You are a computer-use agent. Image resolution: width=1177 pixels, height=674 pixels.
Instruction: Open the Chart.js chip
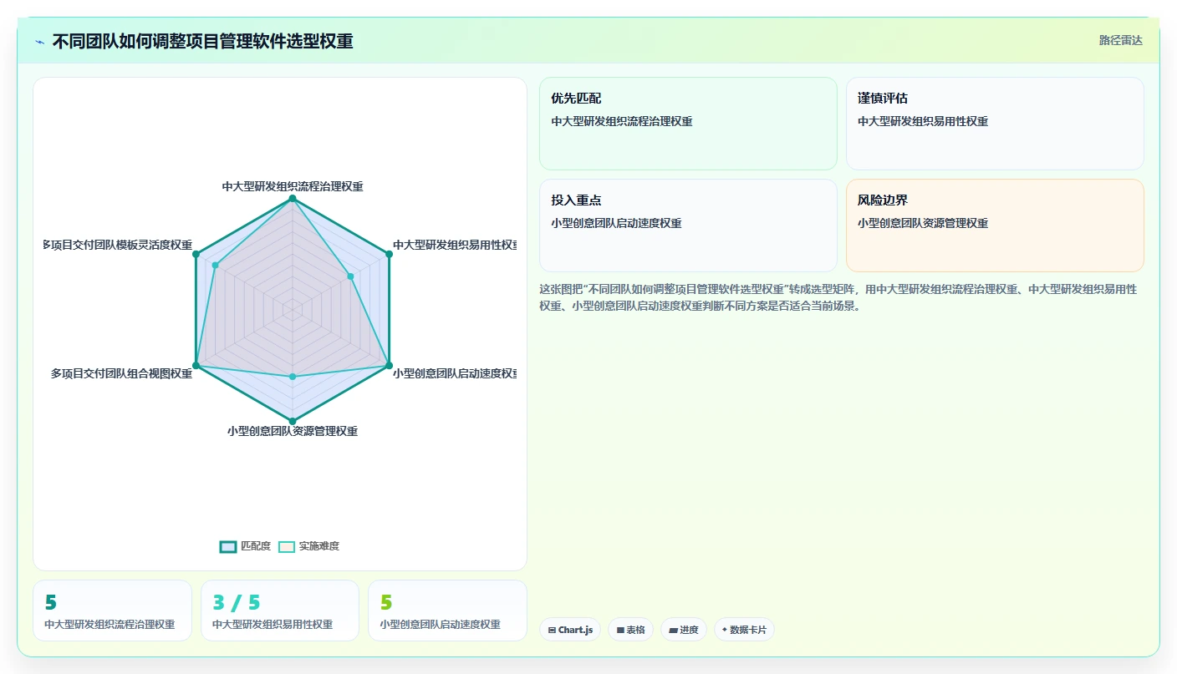click(x=570, y=630)
